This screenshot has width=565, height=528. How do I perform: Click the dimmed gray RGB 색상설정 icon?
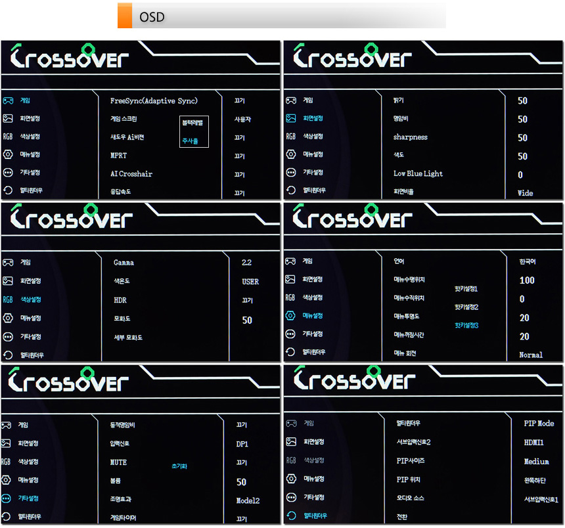[x=291, y=460]
